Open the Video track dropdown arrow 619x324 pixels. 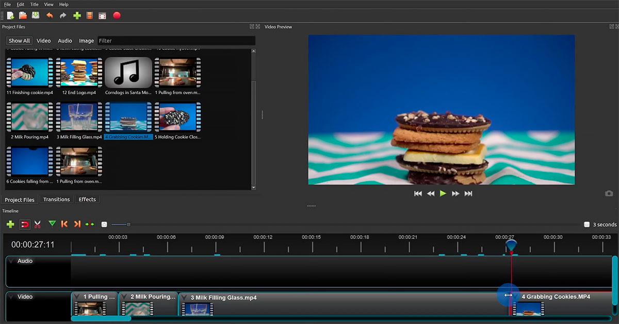coord(12,297)
